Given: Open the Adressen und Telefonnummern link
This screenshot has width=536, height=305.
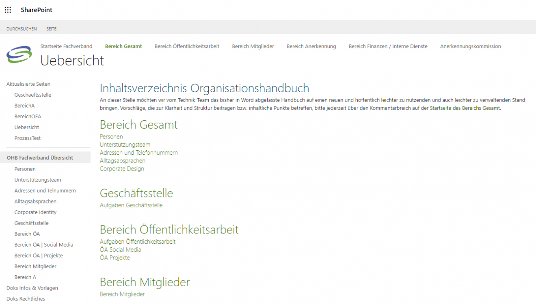Looking at the screenshot, I should click(x=139, y=153).
